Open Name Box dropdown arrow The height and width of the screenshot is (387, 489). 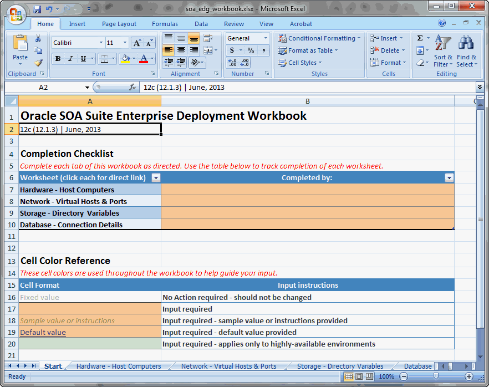pyautogui.click(x=87, y=88)
